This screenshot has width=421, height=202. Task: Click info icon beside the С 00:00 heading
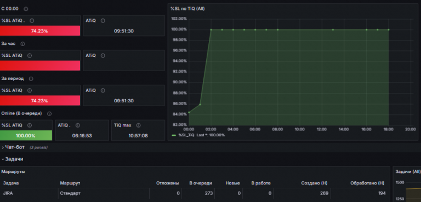point(26,9)
